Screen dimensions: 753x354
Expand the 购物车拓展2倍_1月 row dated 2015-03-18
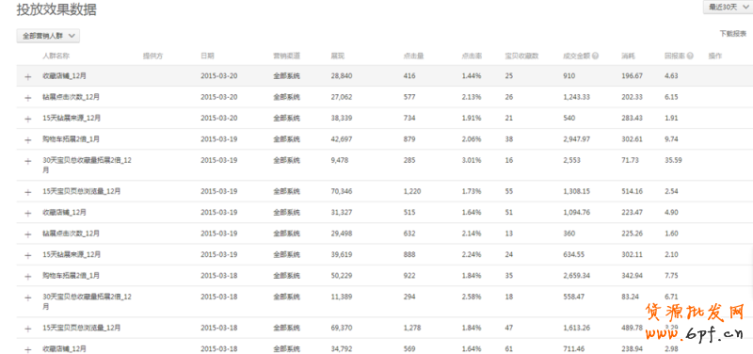point(28,276)
